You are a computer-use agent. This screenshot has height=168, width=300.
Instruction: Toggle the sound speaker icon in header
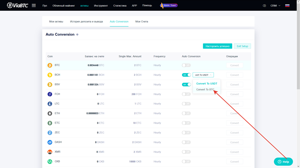(264, 6)
